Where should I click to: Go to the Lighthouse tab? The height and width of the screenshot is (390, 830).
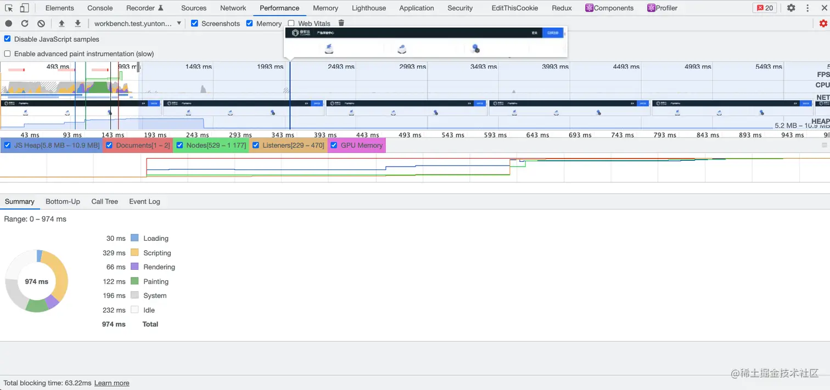point(369,8)
